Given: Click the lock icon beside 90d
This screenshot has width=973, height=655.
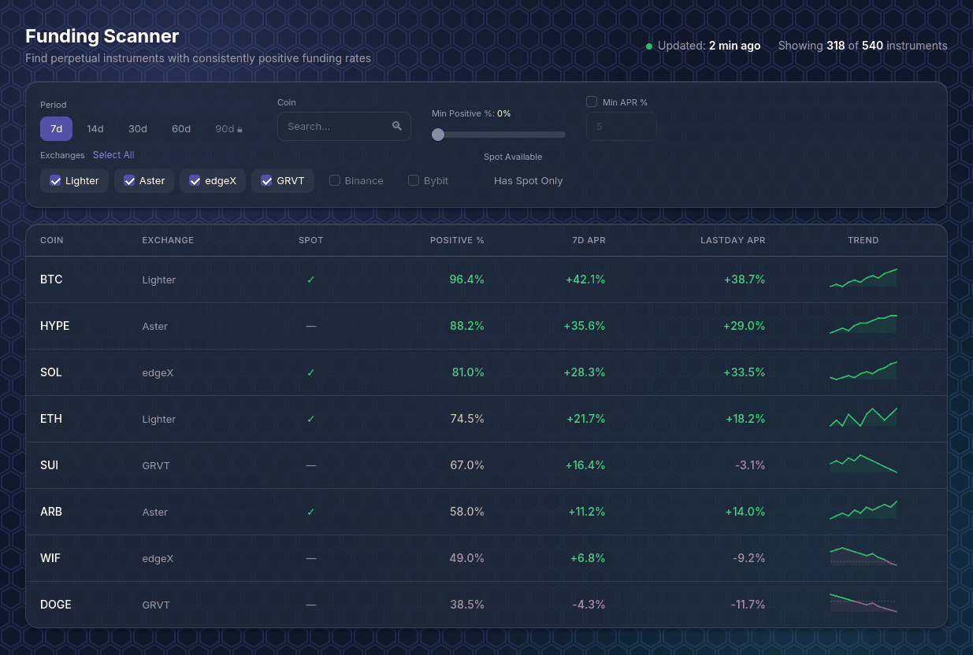Looking at the screenshot, I should 240,129.
